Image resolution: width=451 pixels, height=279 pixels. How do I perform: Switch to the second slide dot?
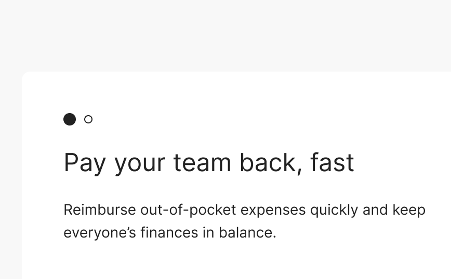(88, 119)
